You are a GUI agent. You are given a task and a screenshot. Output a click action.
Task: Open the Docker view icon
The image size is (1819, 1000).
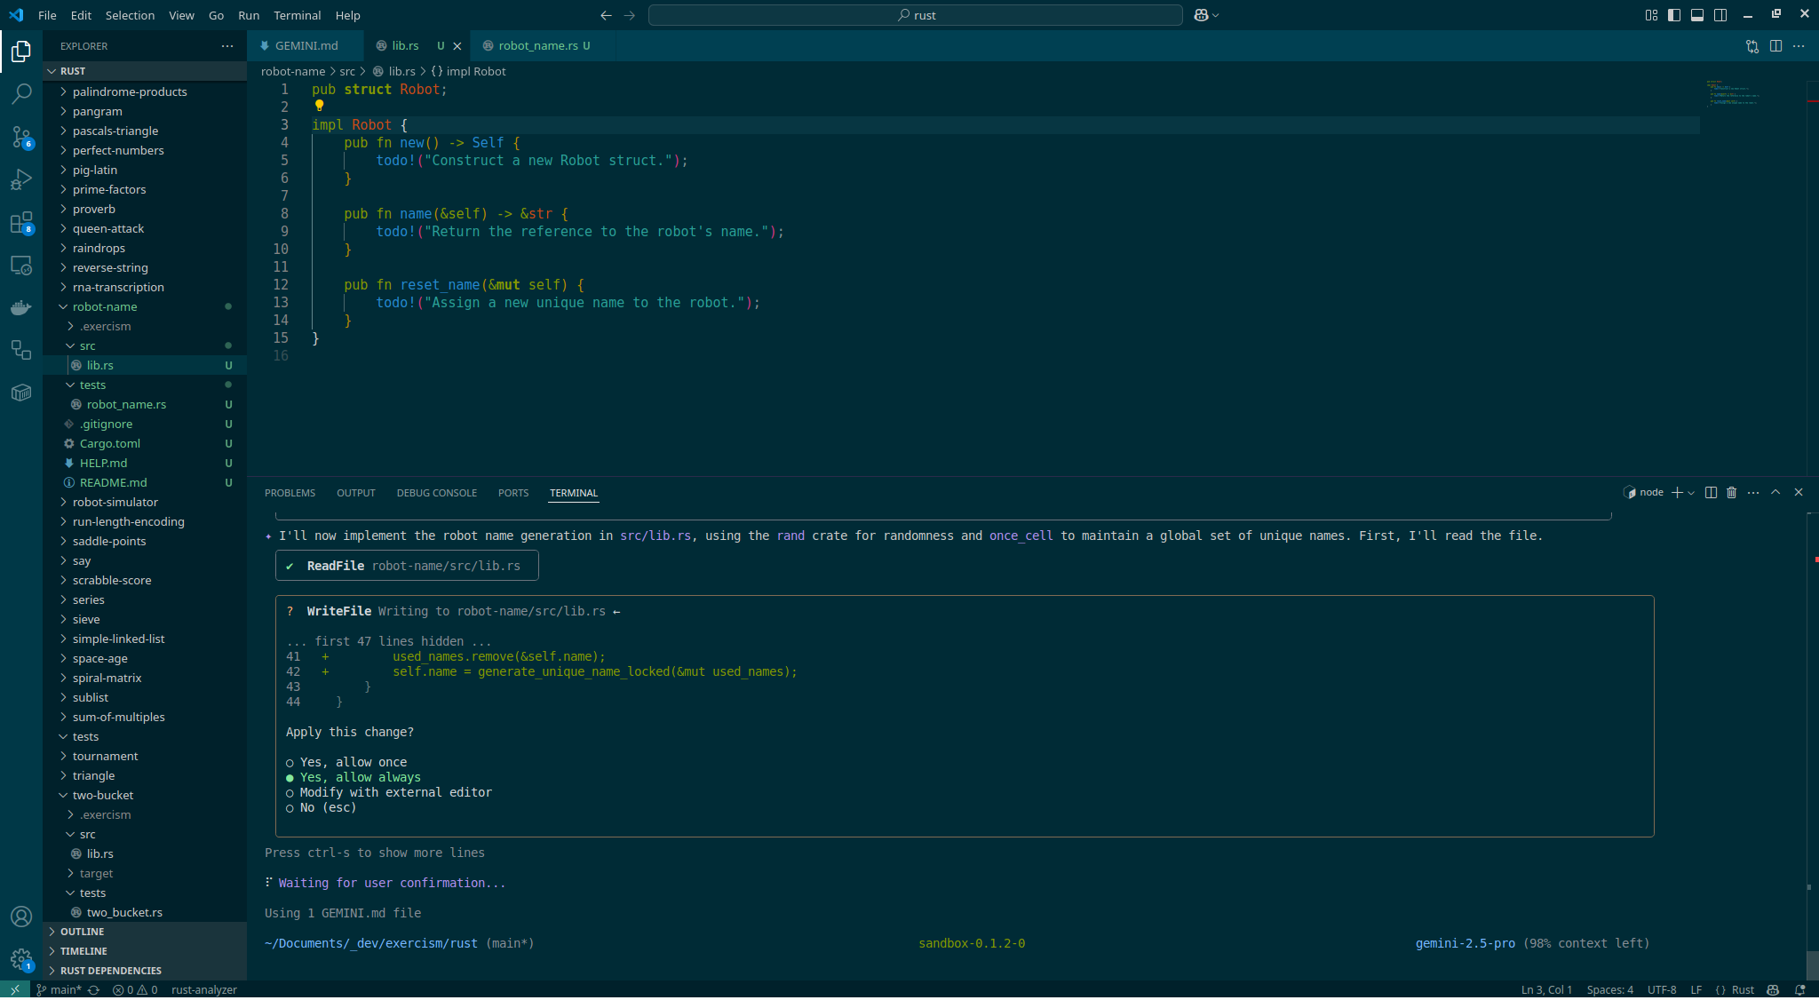coord(21,308)
